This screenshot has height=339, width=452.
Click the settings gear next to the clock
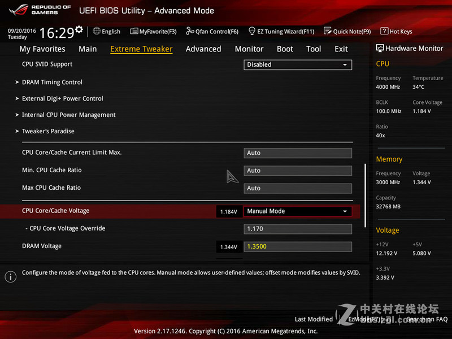[x=79, y=29]
